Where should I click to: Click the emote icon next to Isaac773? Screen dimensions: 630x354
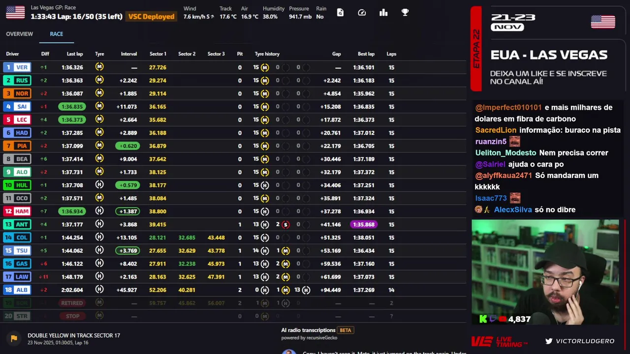pyautogui.click(x=515, y=198)
